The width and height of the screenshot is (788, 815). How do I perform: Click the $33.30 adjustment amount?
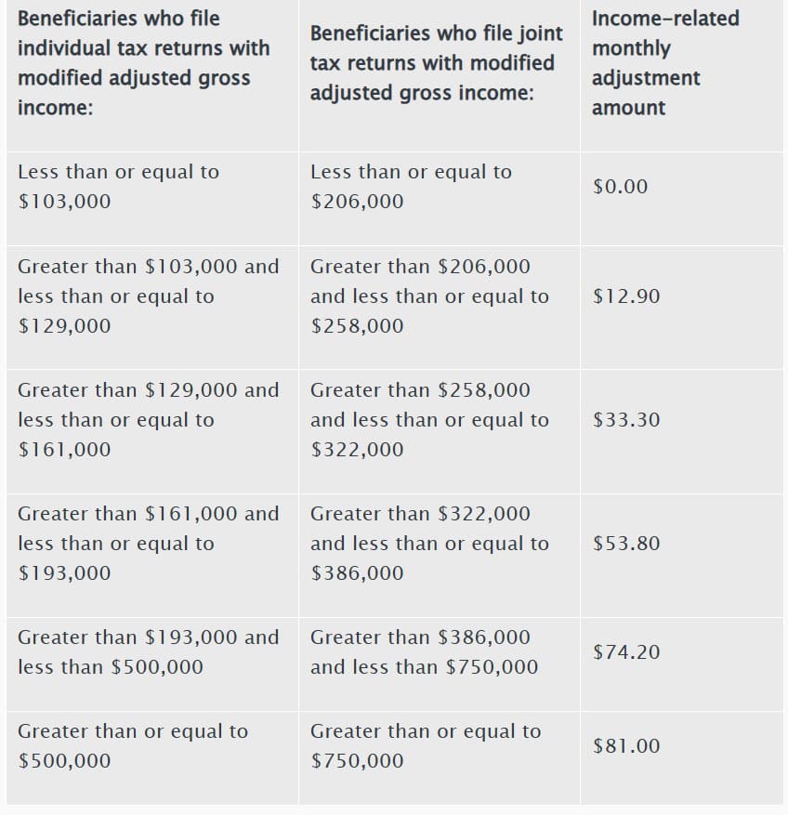pyautogui.click(x=626, y=420)
